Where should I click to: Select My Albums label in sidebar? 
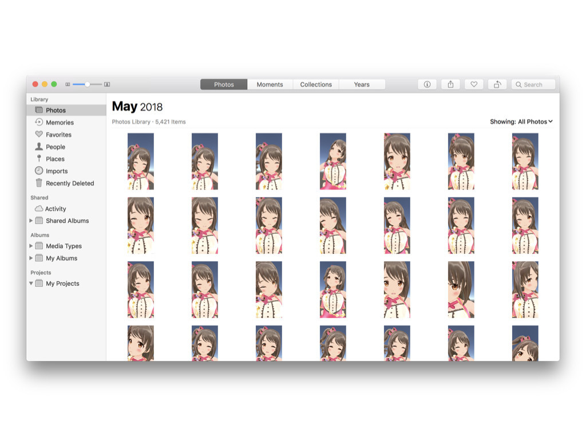(x=62, y=258)
